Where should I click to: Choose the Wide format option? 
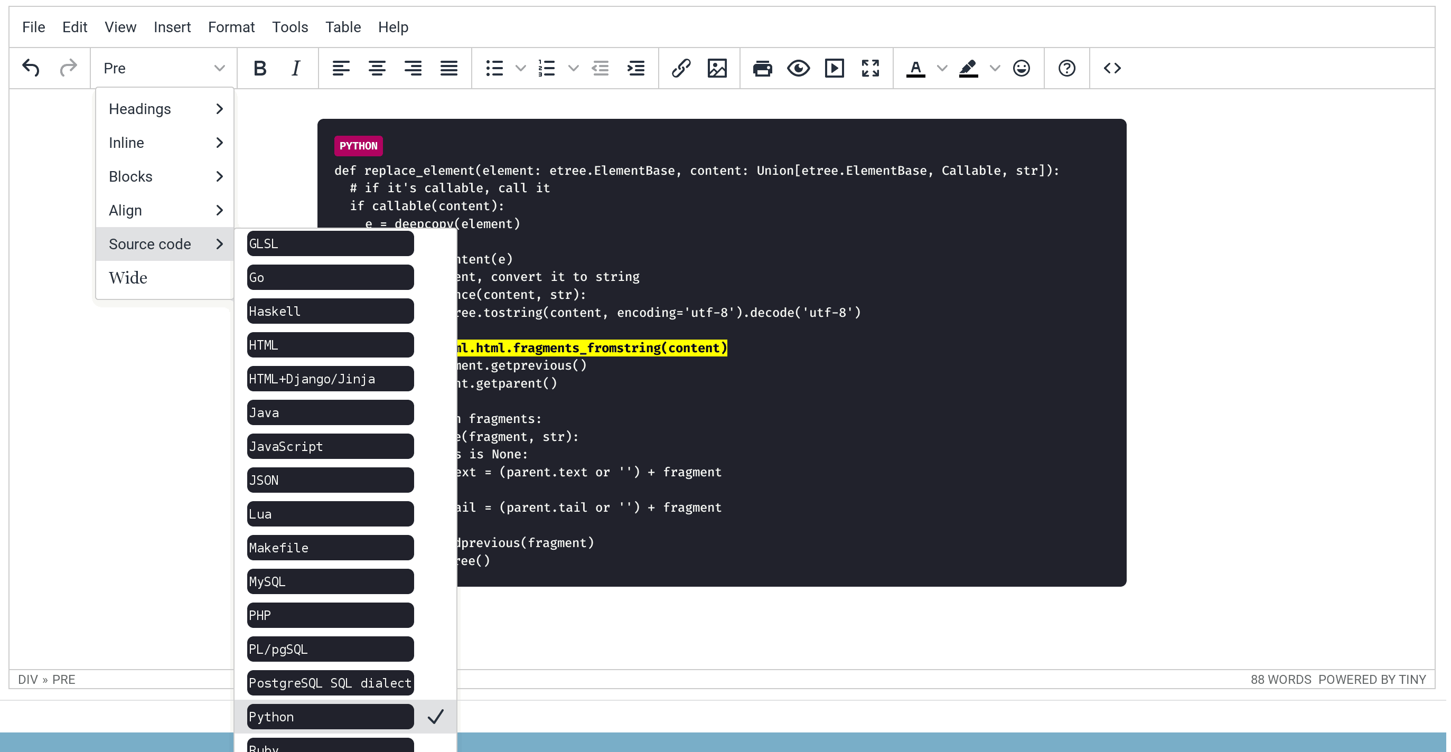(164, 278)
